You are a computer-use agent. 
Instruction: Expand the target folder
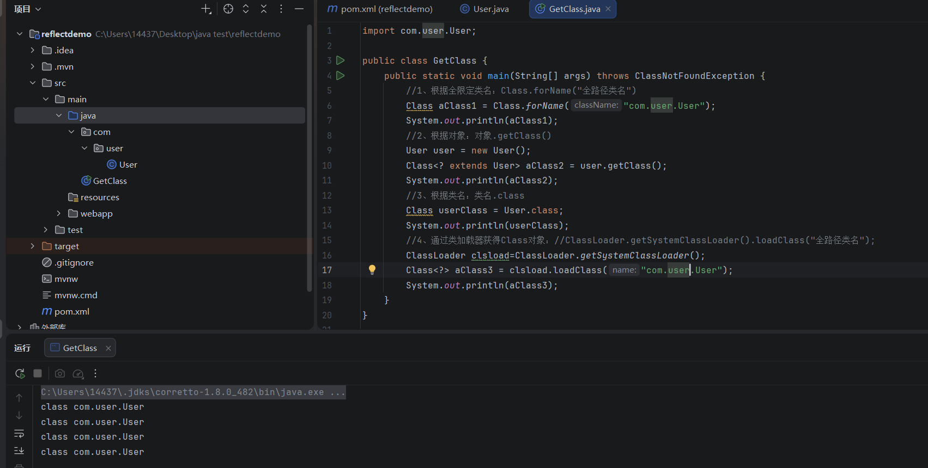click(33, 246)
